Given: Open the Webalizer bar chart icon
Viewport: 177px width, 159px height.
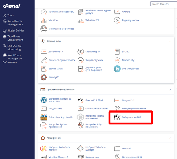Looking at the screenshot, I should point(44,20).
